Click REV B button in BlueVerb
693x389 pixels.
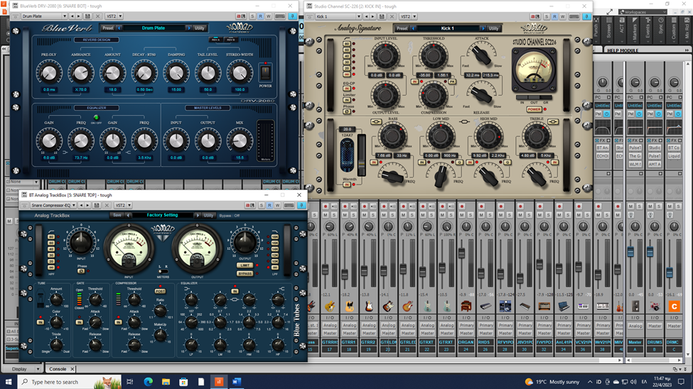click(231, 40)
